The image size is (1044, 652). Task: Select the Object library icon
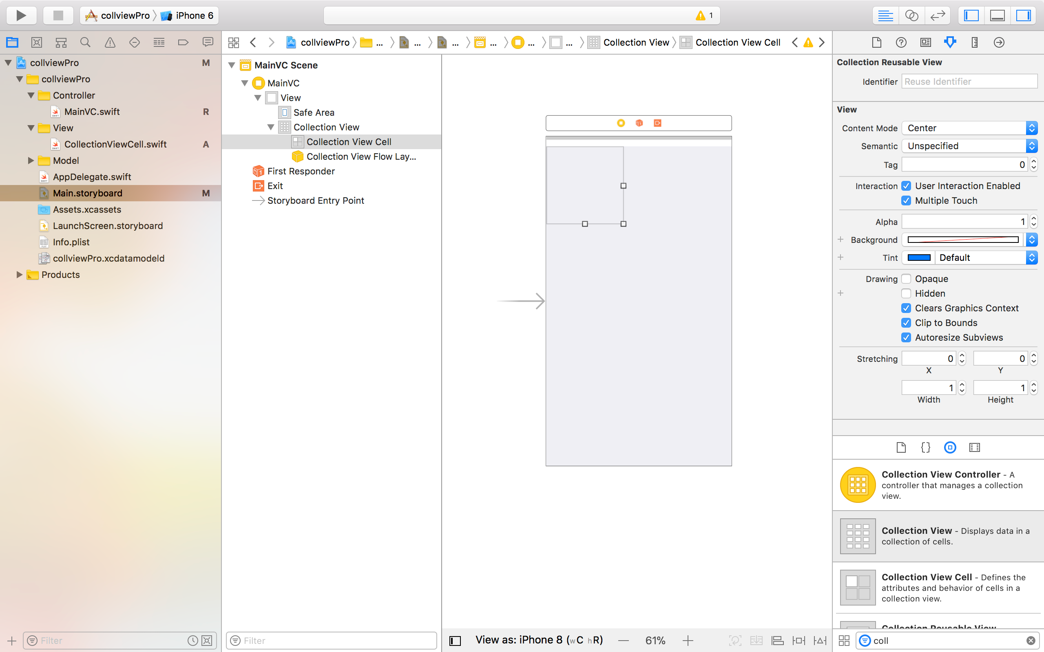click(950, 447)
